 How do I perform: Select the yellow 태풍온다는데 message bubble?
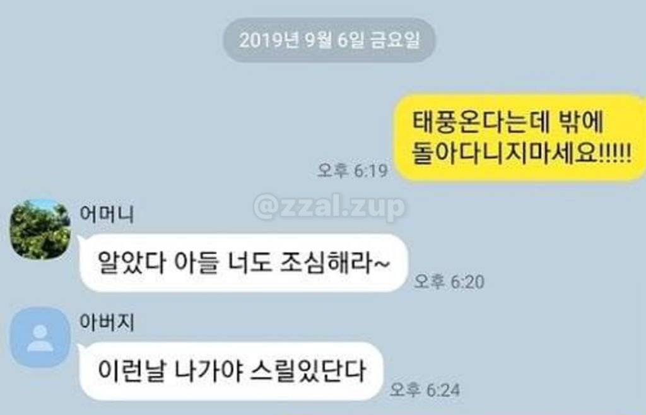520,138
